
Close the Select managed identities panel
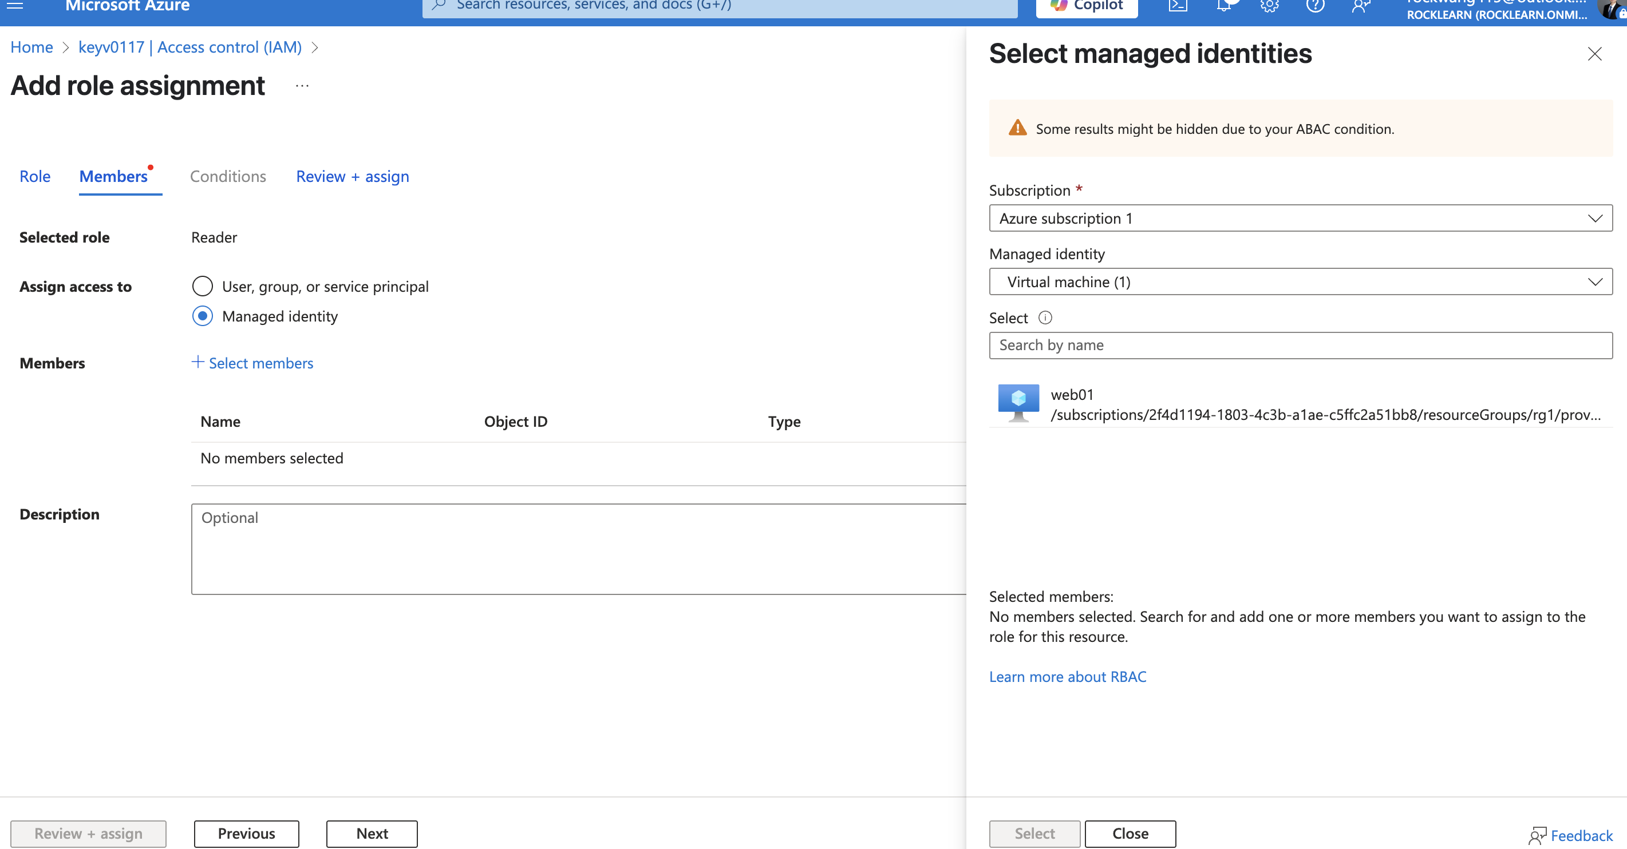(x=1594, y=54)
